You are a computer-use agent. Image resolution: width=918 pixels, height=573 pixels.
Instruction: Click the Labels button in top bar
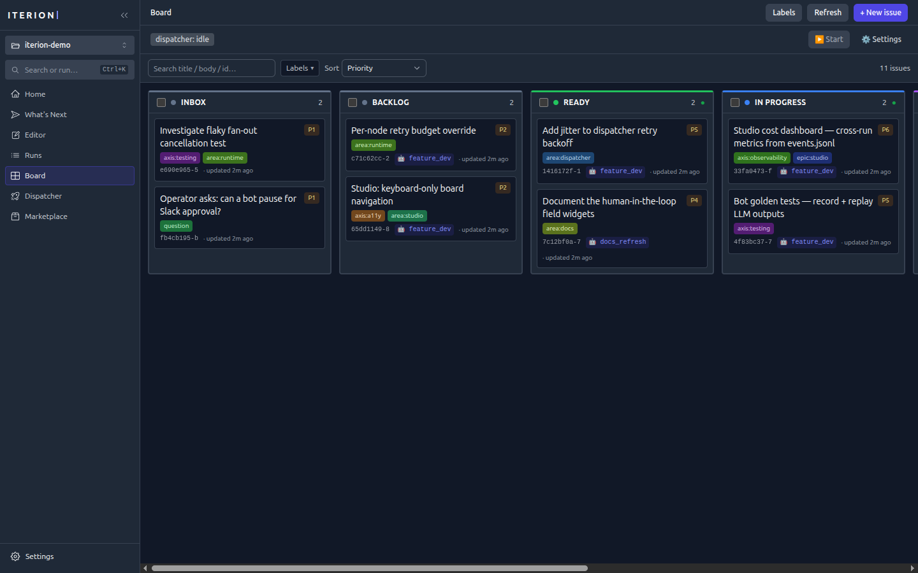[783, 13]
